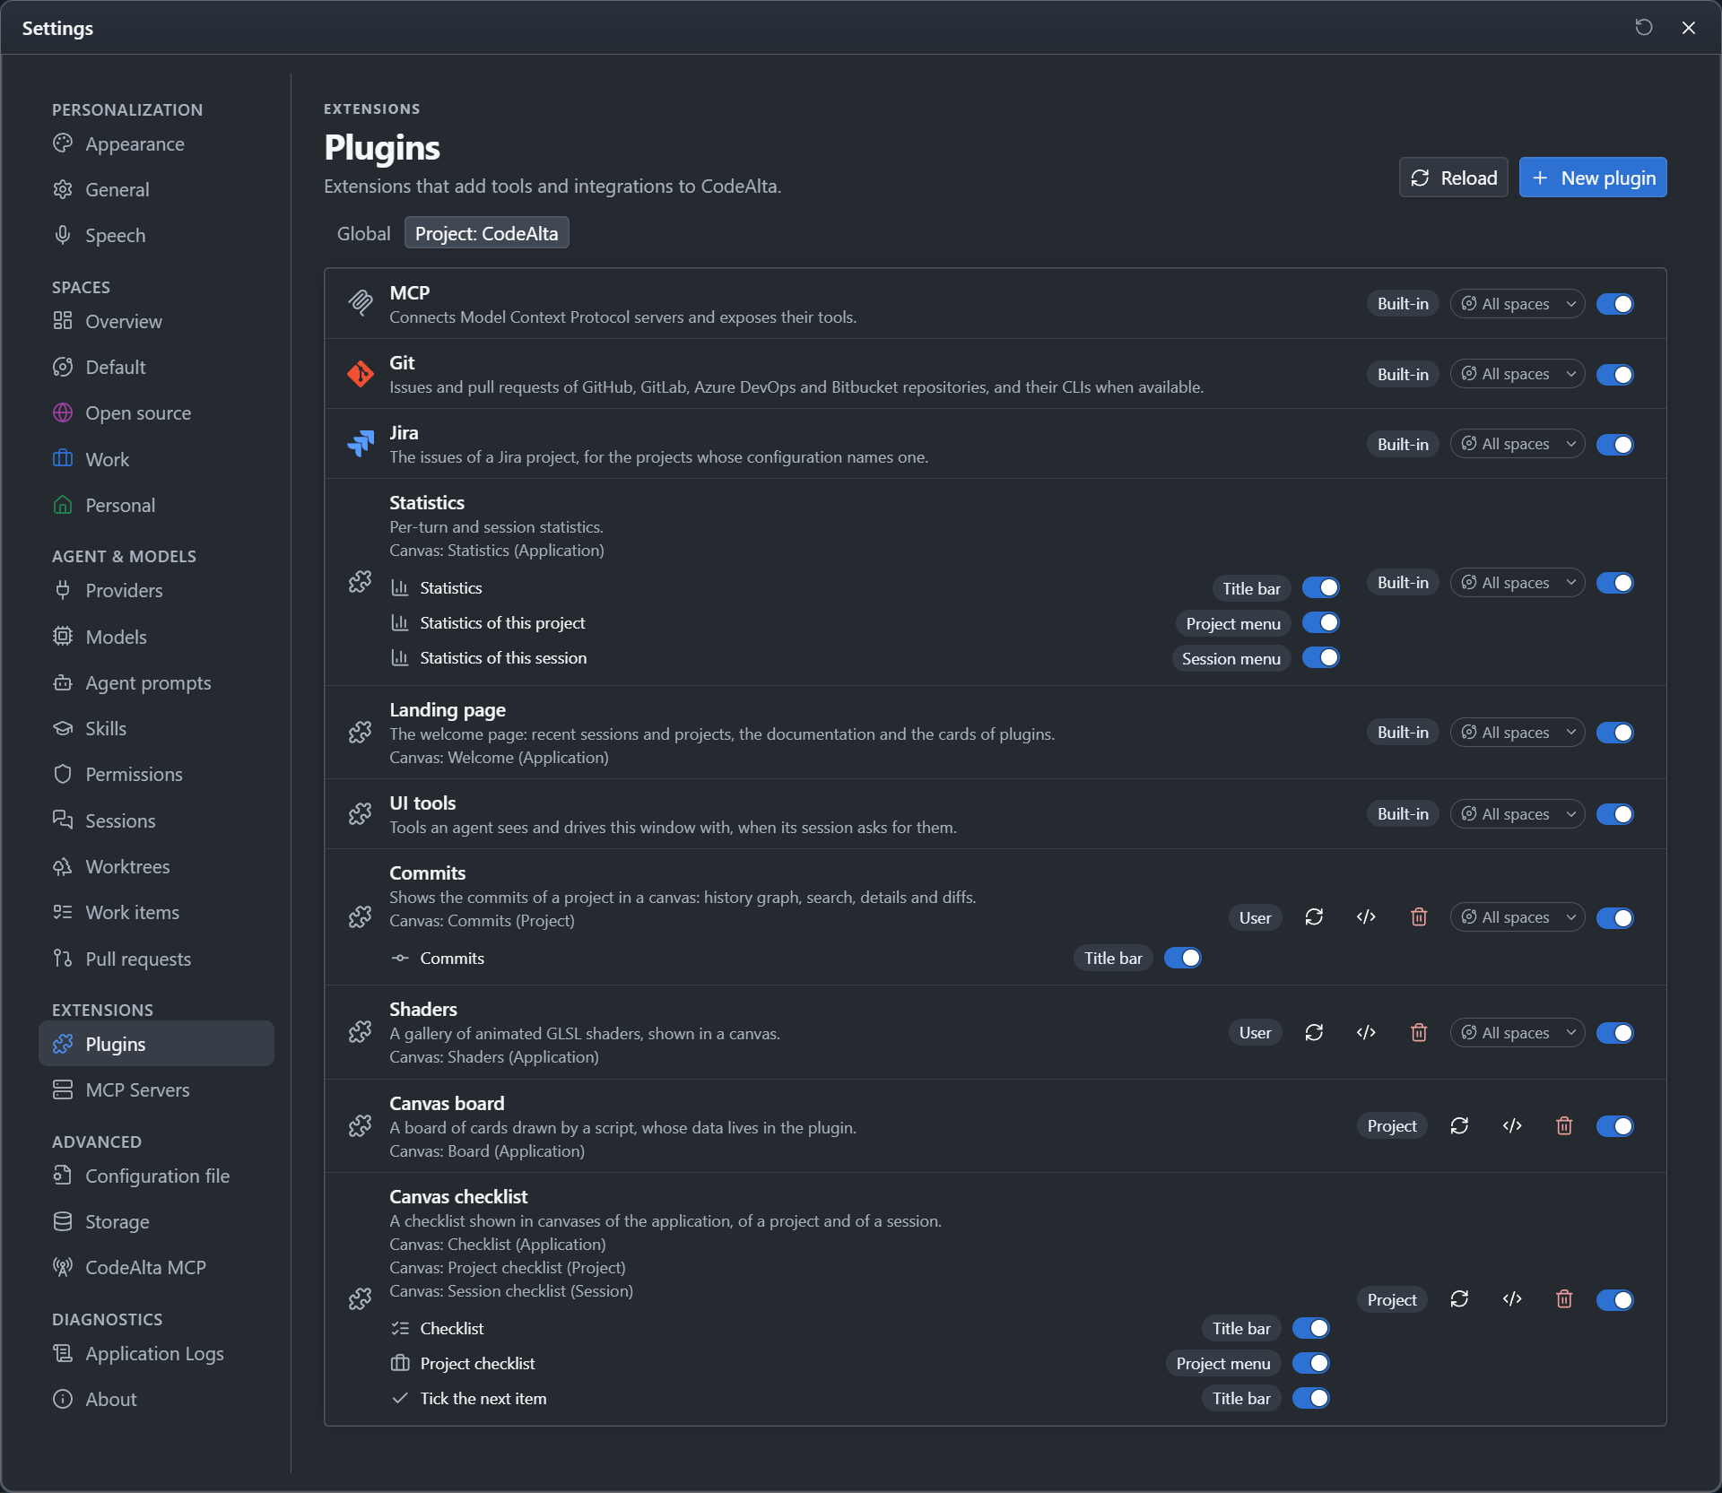Viewport: 1722px width, 1493px height.
Task: Reload the Canvas checklist plugin icon
Action: tap(1459, 1299)
